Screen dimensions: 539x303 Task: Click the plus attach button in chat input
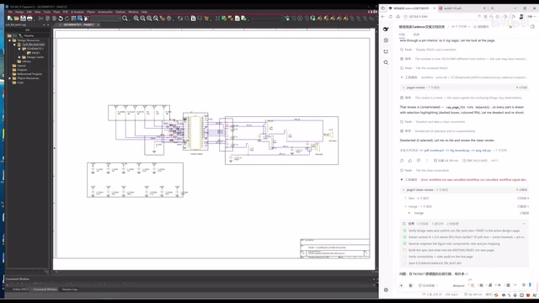401,285
